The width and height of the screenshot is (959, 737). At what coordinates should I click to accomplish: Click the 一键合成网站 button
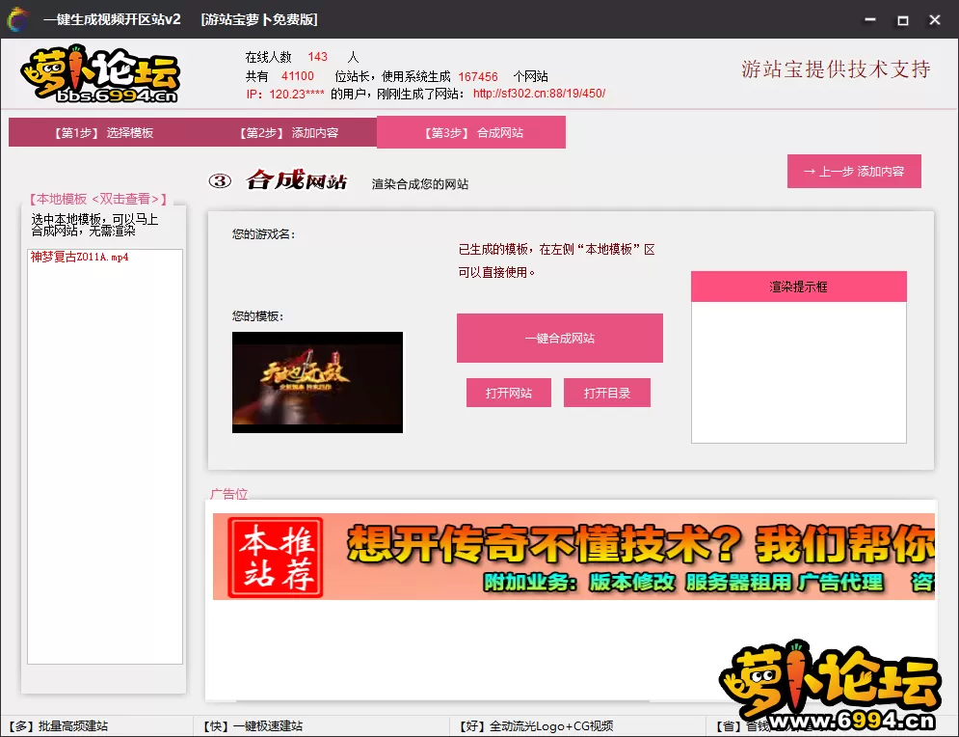point(560,338)
